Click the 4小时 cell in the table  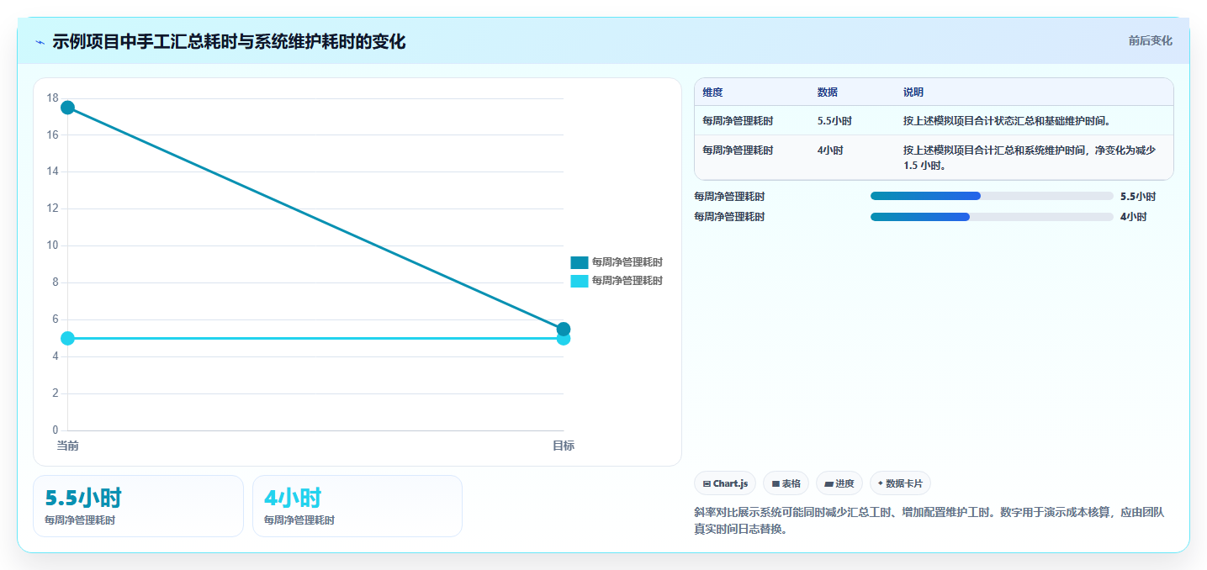pos(830,150)
